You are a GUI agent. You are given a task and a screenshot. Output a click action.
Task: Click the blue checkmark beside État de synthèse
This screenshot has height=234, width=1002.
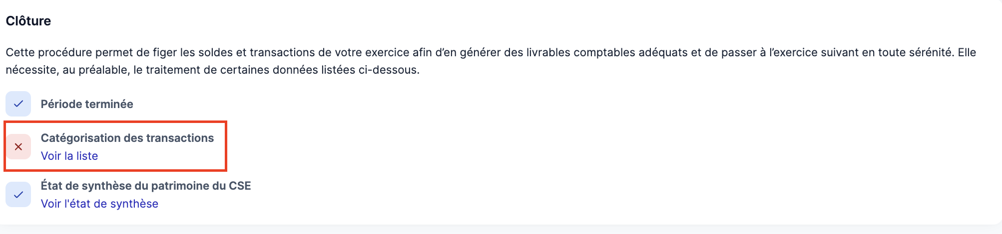point(18,195)
